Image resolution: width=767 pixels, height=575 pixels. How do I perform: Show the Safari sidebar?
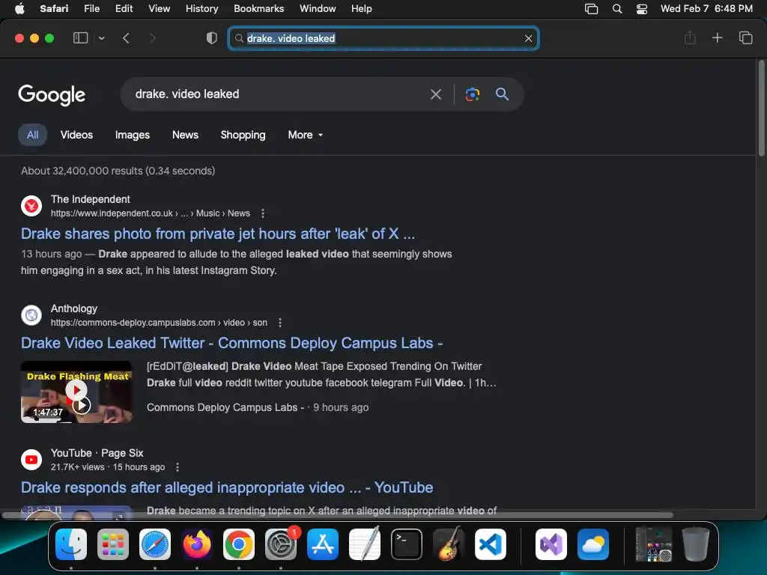click(80, 37)
